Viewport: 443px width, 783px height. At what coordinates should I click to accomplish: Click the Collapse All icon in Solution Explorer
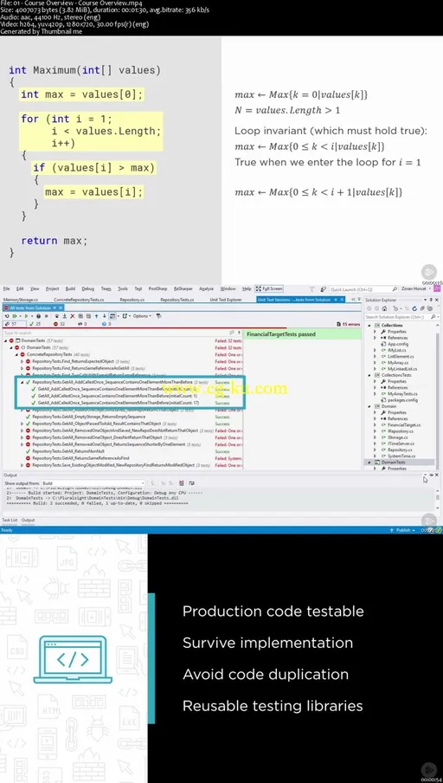[422, 308]
